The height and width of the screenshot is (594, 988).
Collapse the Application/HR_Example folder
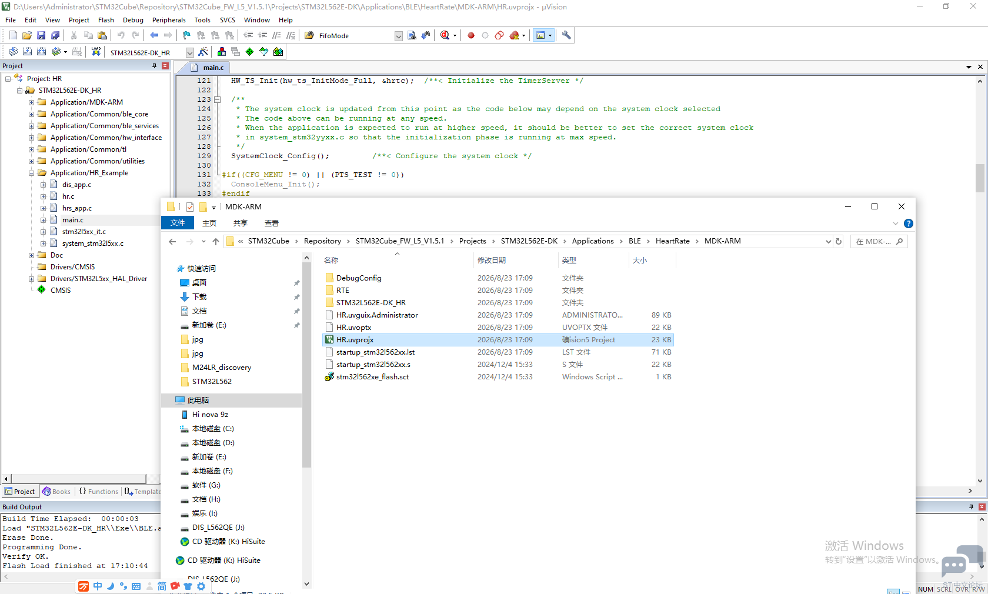point(32,173)
